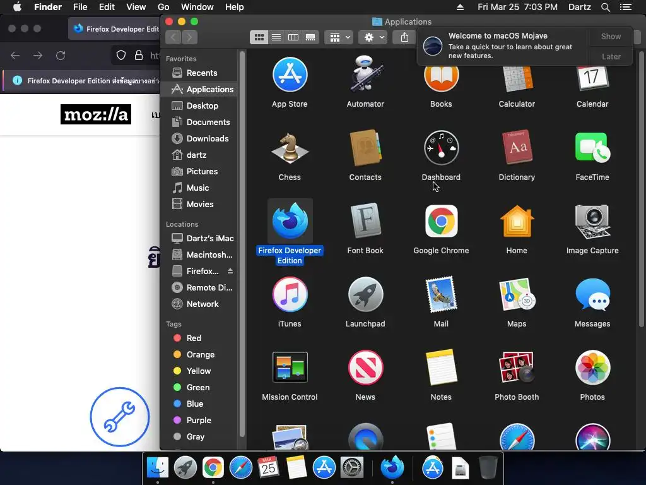Open the item grouping dropdown in Finder toolbar
Screen dimensions: 646x485
coord(339,37)
